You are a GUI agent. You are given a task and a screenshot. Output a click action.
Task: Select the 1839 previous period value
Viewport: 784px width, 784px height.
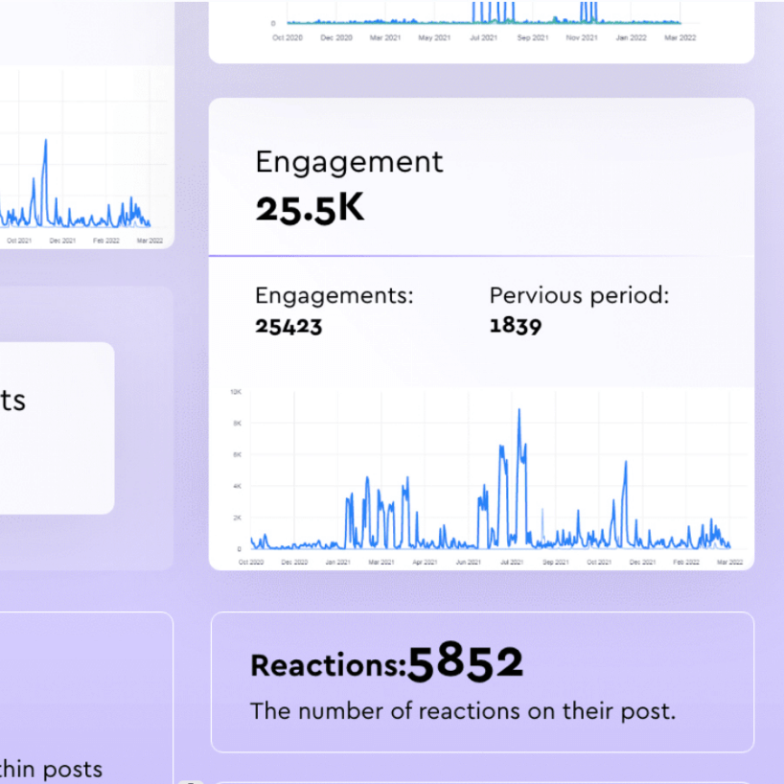516,326
